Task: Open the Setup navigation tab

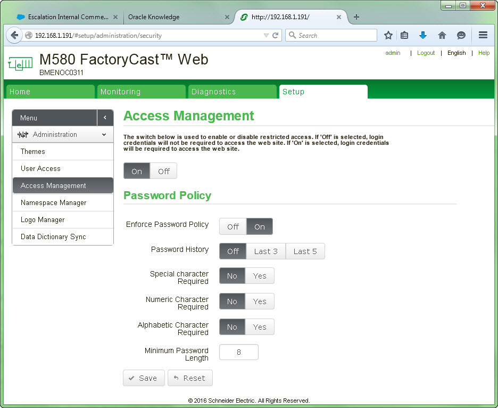Action: pyautogui.click(x=323, y=92)
